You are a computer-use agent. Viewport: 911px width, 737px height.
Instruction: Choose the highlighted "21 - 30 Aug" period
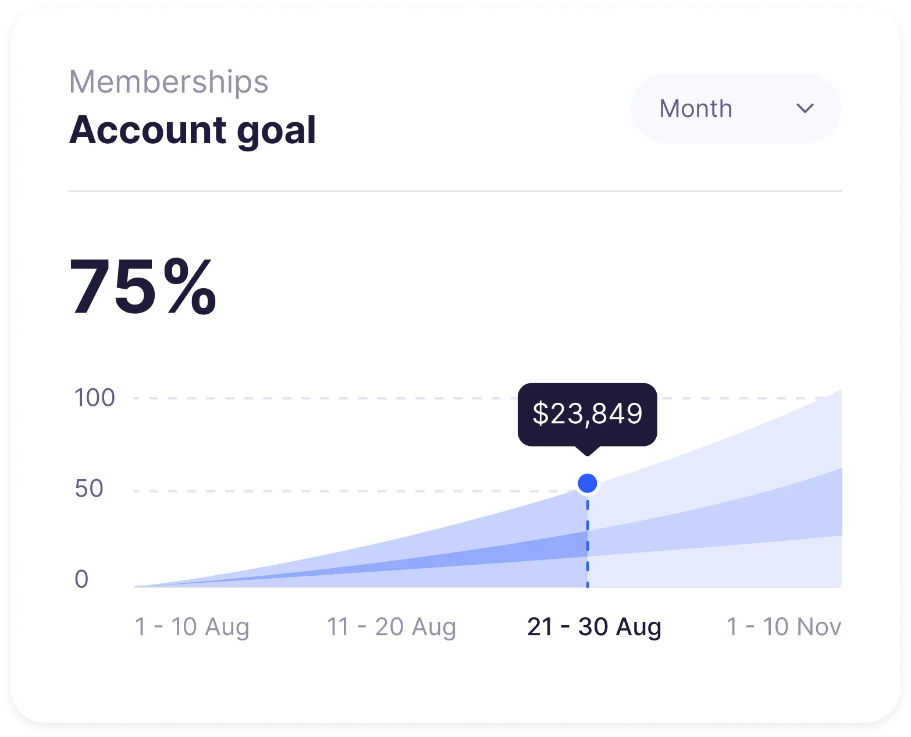(x=594, y=627)
